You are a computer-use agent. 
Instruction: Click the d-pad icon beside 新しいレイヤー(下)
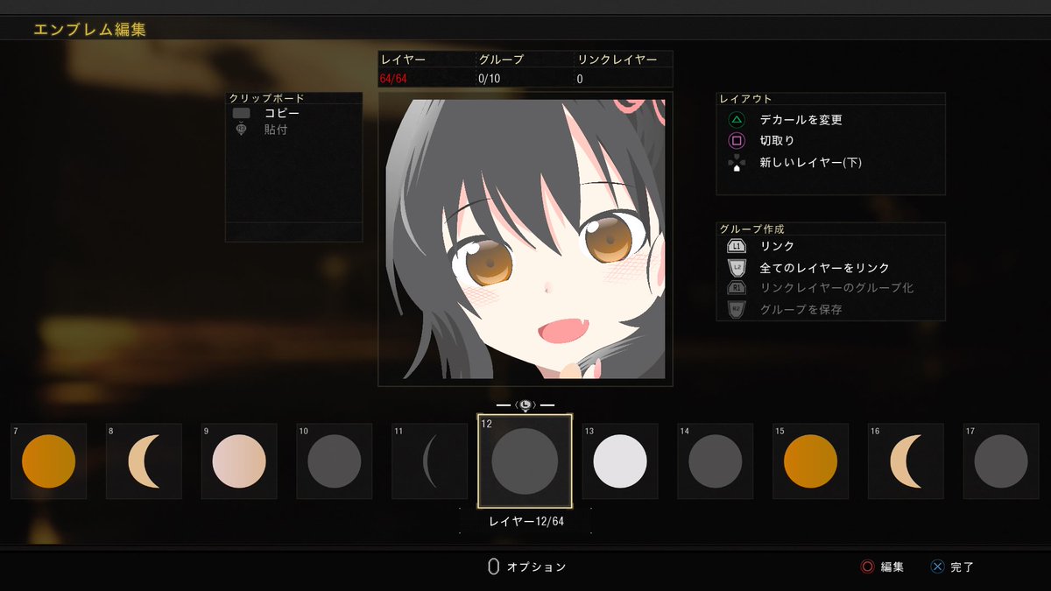tap(737, 162)
